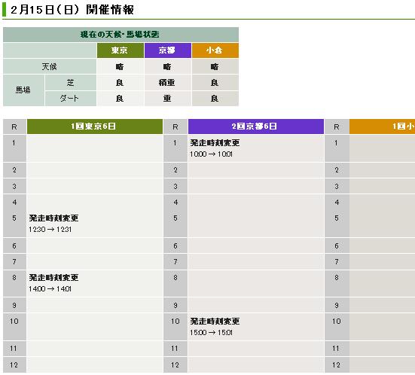Select the 東京 column header in weather table
This screenshot has height=375, width=415.
121,50
